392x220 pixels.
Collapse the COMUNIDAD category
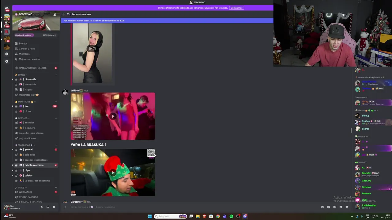click(x=24, y=145)
